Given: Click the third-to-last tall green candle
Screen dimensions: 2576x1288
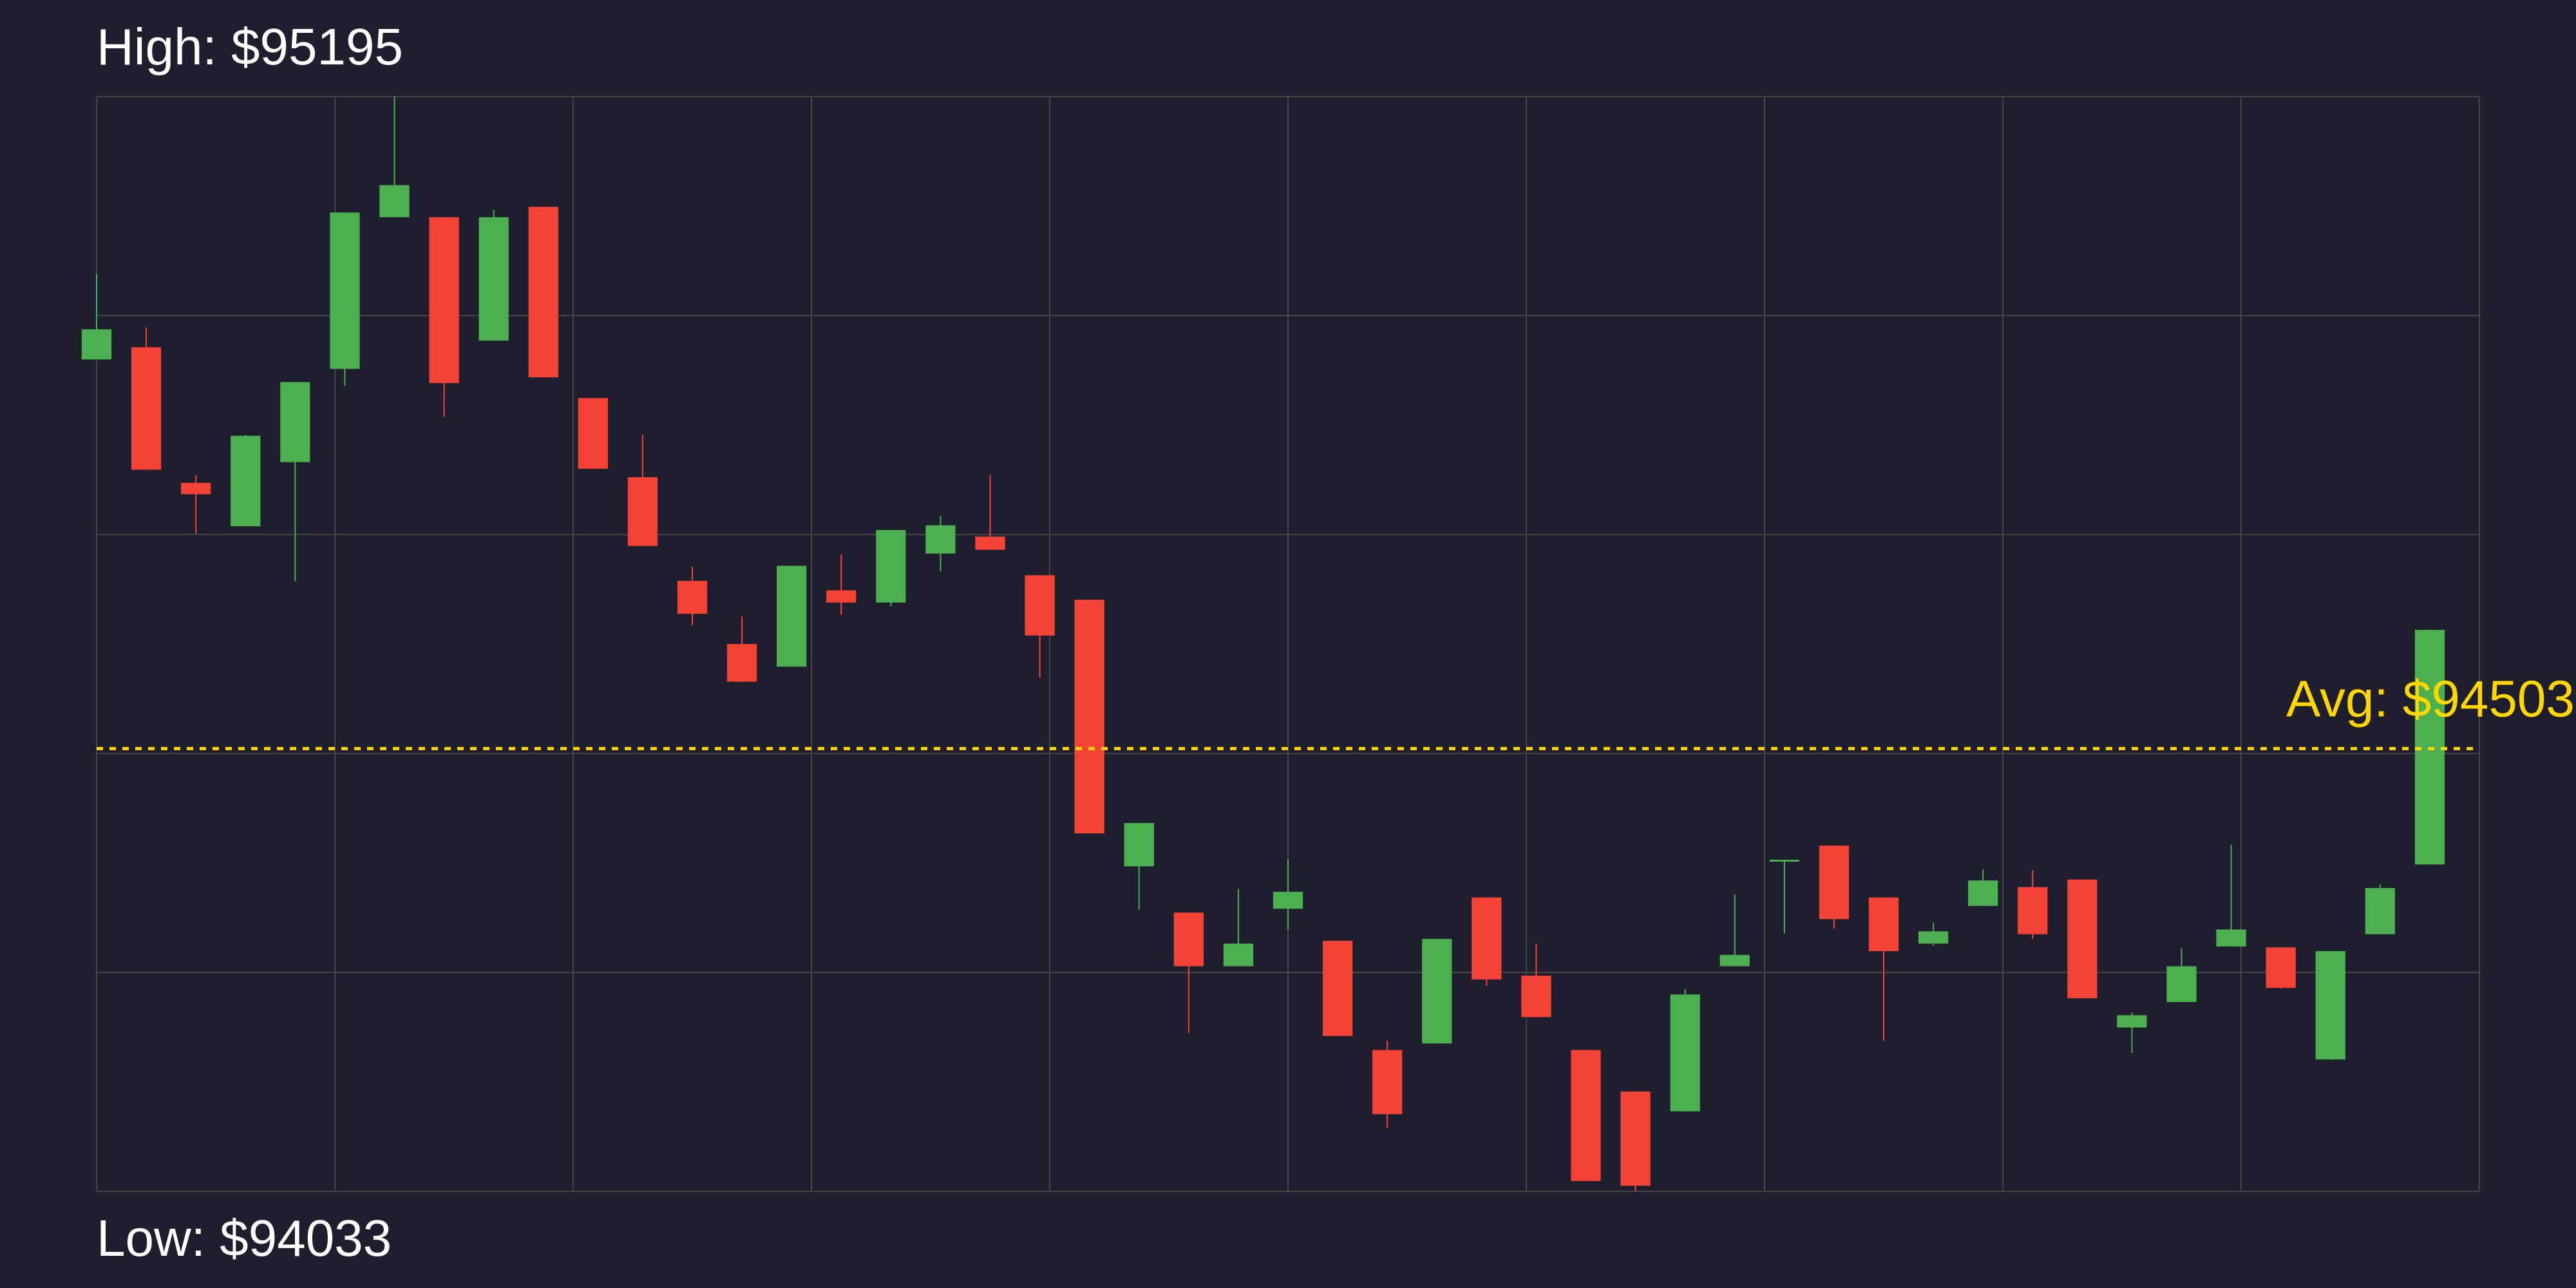Looking at the screenshot, I should 2330,1005.
